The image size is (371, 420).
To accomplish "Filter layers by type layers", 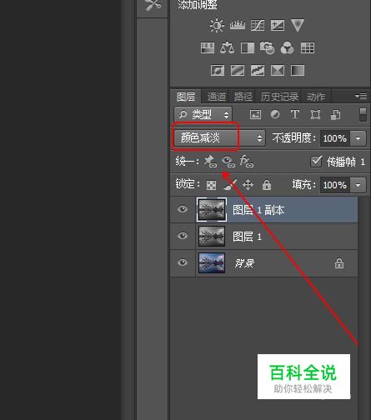I will click(x=295, y=114).
